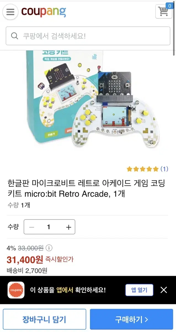This screenshot has height=332, width=176.
Task: Tap the cart badge count
Action: [170, 6]
